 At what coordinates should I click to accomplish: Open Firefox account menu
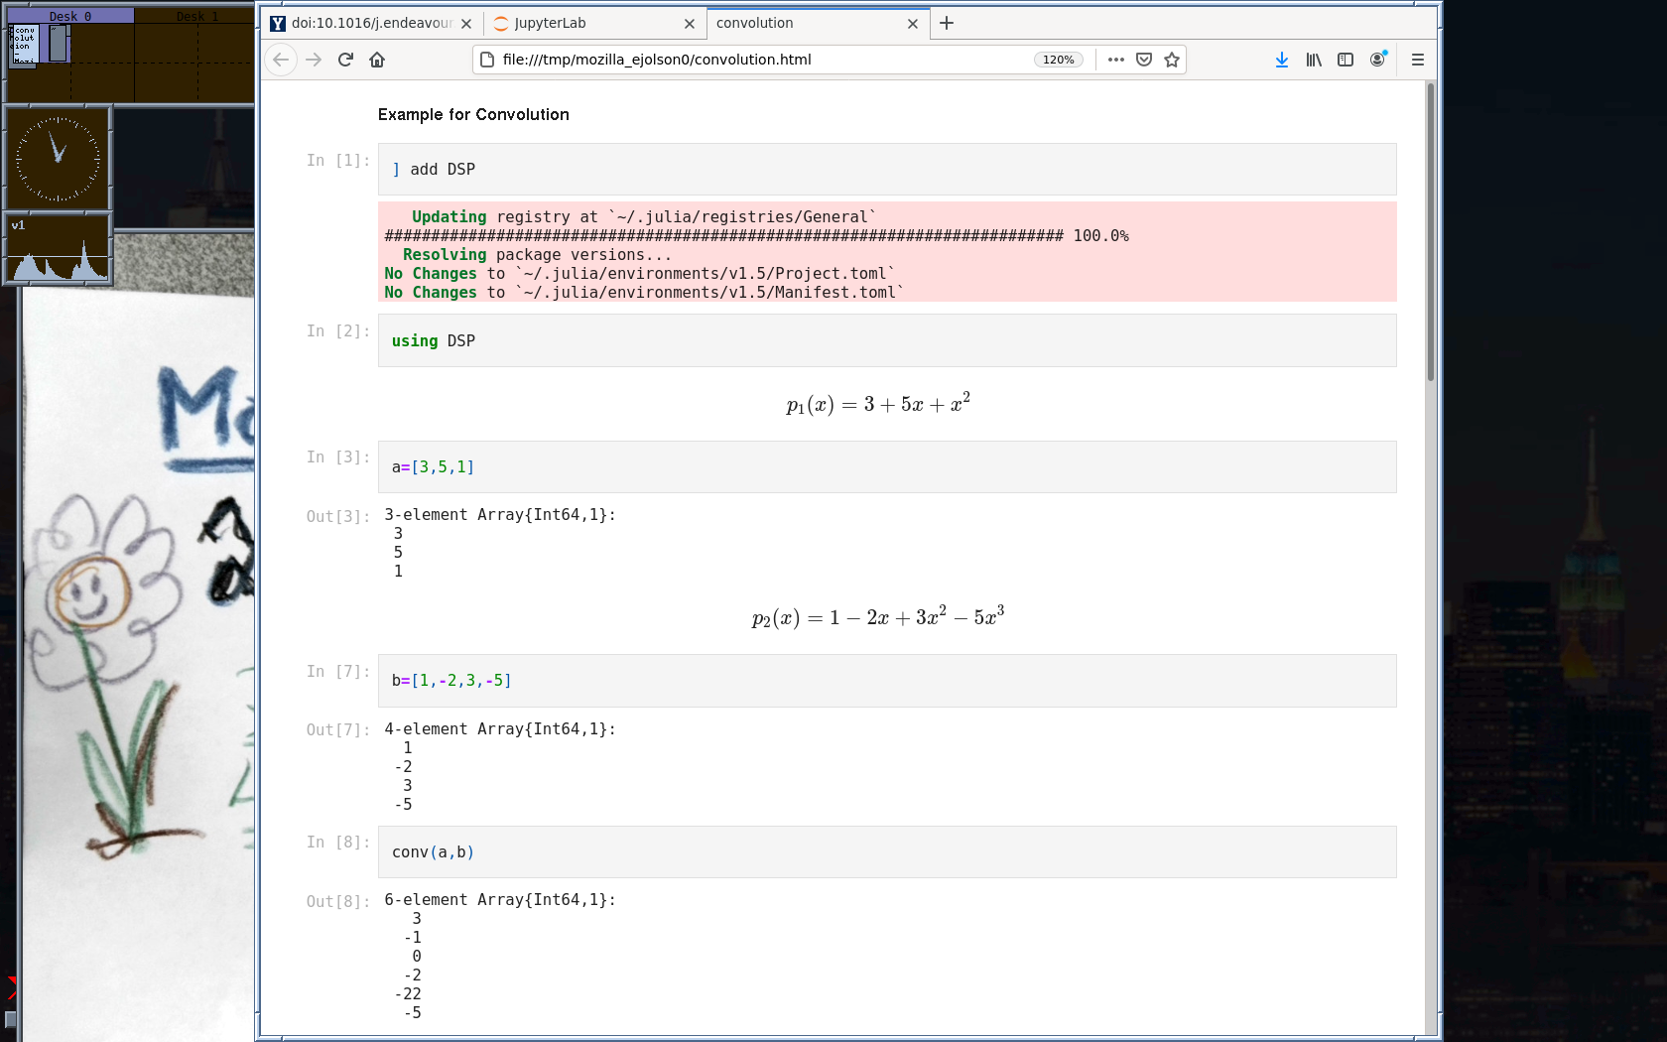point(1377,60)
